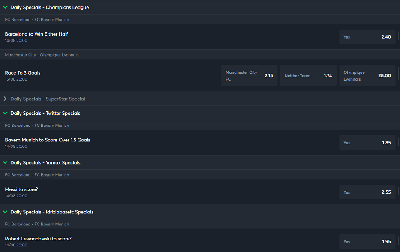Select Yes 2.40 for Barcelona Win Either Half
This screenshot has height=252, width=400.
(x=367, y=37)
